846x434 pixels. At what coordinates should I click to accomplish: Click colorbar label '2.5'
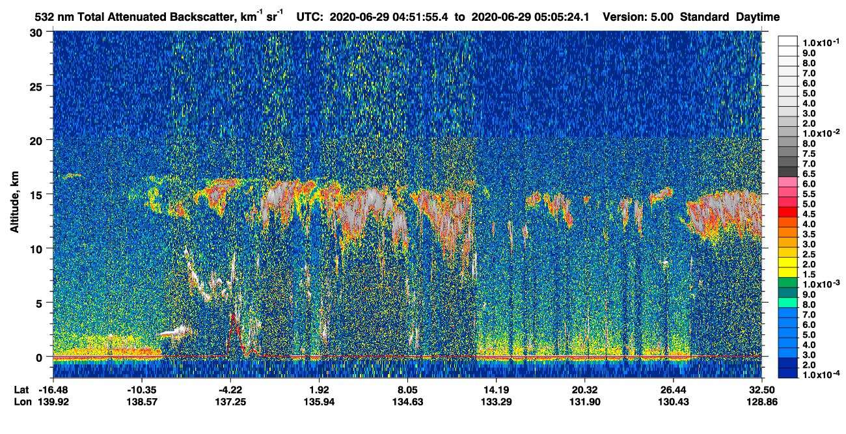point(809,254)
